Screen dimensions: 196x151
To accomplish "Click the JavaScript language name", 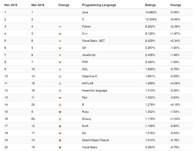I will pos(88,55).
